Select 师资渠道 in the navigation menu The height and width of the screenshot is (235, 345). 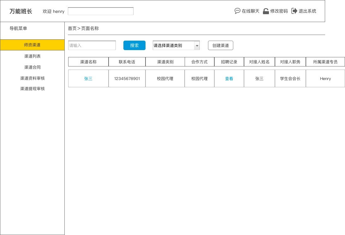[32, 45]
